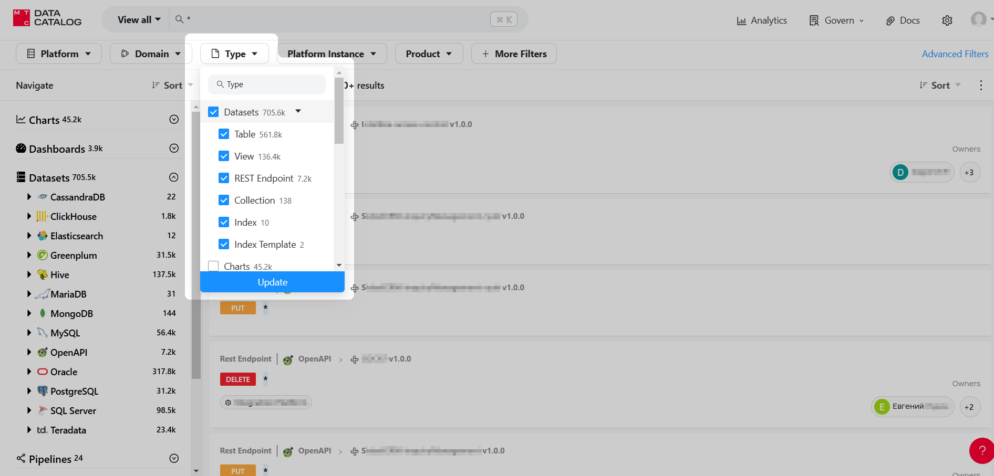Uncheck the Table type checkbox
This screenshot has height=476, width=994.
(224, 134)
